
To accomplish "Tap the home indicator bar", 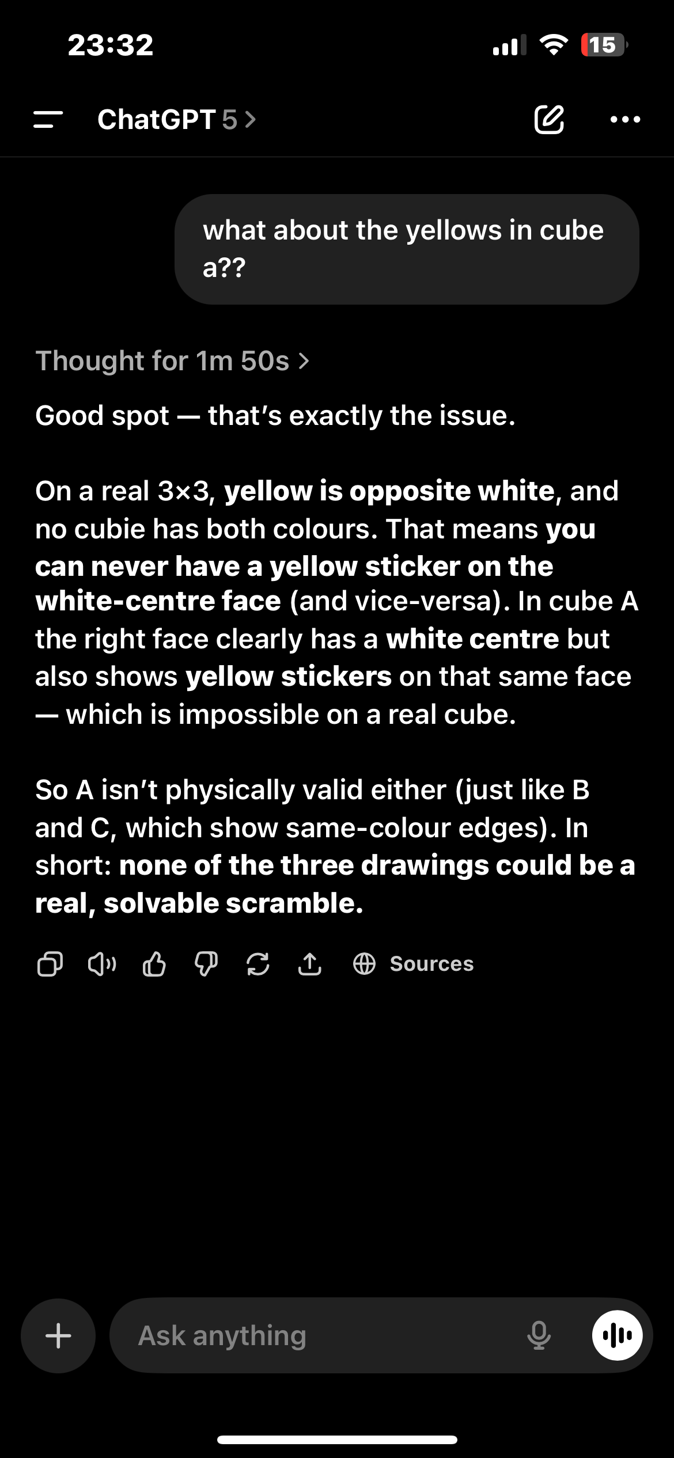I will coord(337,1440).
